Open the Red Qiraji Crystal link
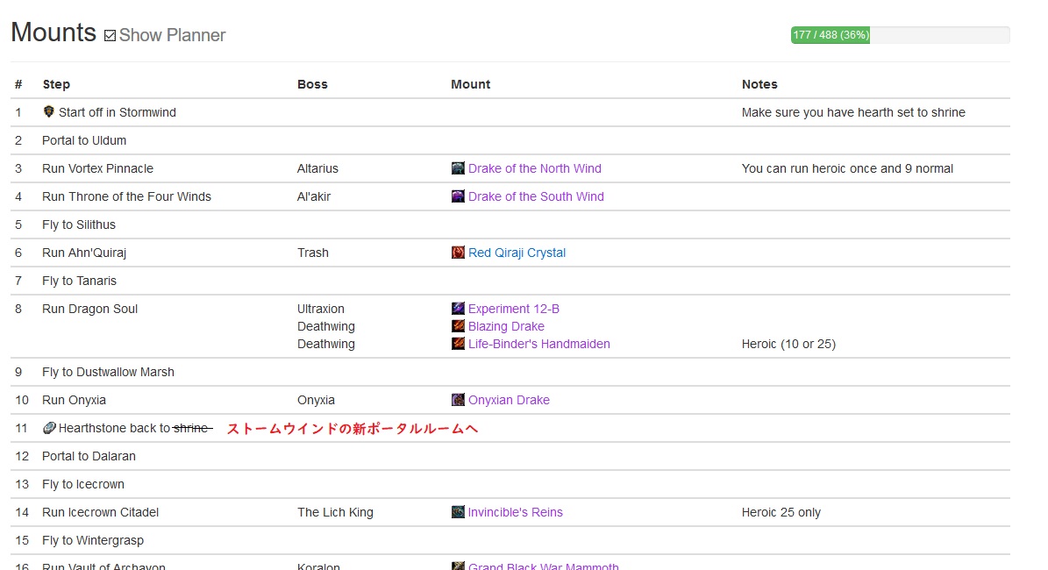 point(517,253)
